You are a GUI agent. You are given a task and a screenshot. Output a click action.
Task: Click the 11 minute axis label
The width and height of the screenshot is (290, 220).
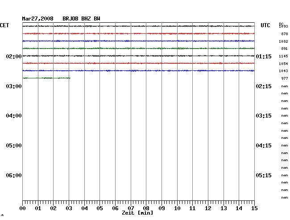(192, 208)
